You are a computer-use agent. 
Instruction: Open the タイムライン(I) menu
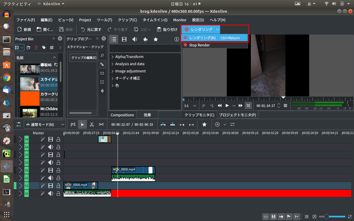pyautogui.click(x=155, y=20)
